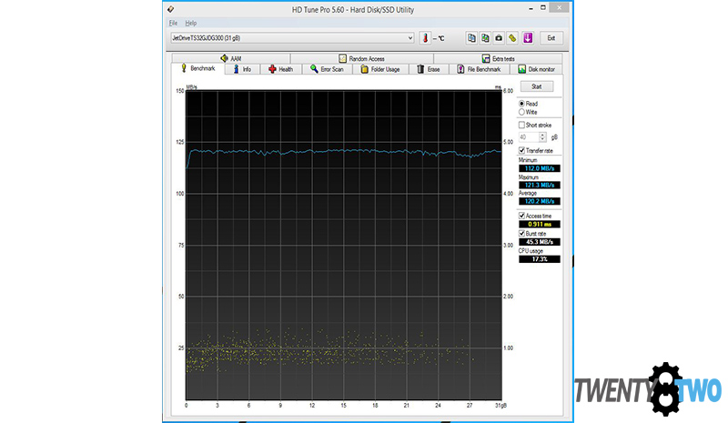Screen dimensions: 728x423
Task: Switch to the Random Access tab
Action: coord(361,58)
